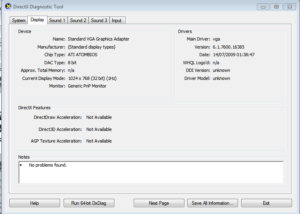Click driver version '6.1.7600.16385'
300x214 pixels.
(228, 47)
